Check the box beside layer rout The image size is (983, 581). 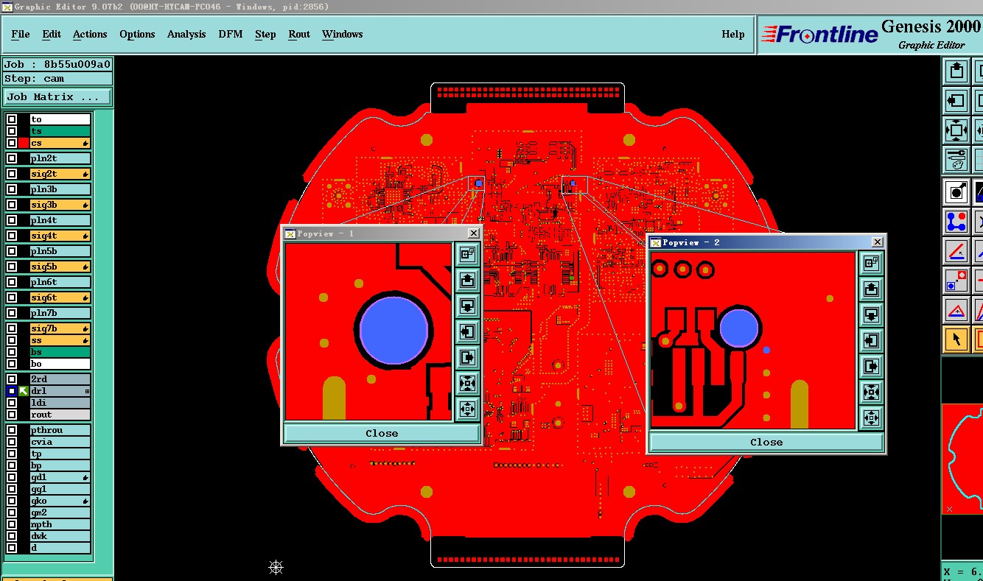(12, 415)
